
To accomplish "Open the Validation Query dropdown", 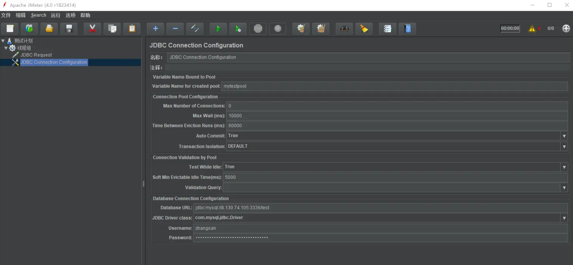I will point(564,188).
